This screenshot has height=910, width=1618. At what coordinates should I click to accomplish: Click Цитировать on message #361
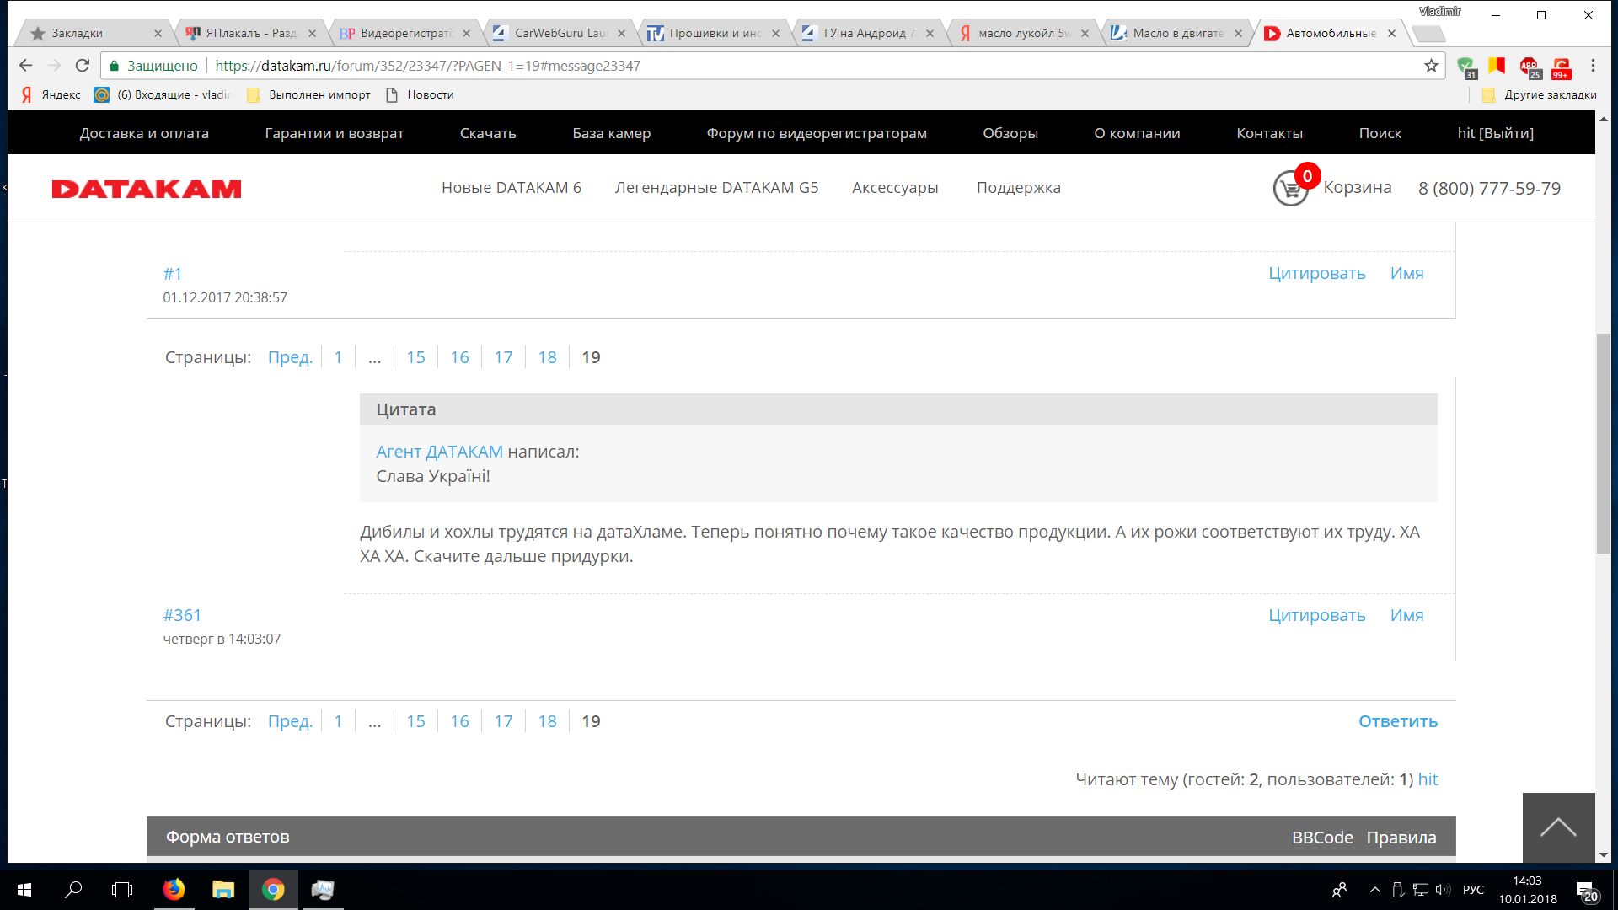click(x=1316, y=615)
